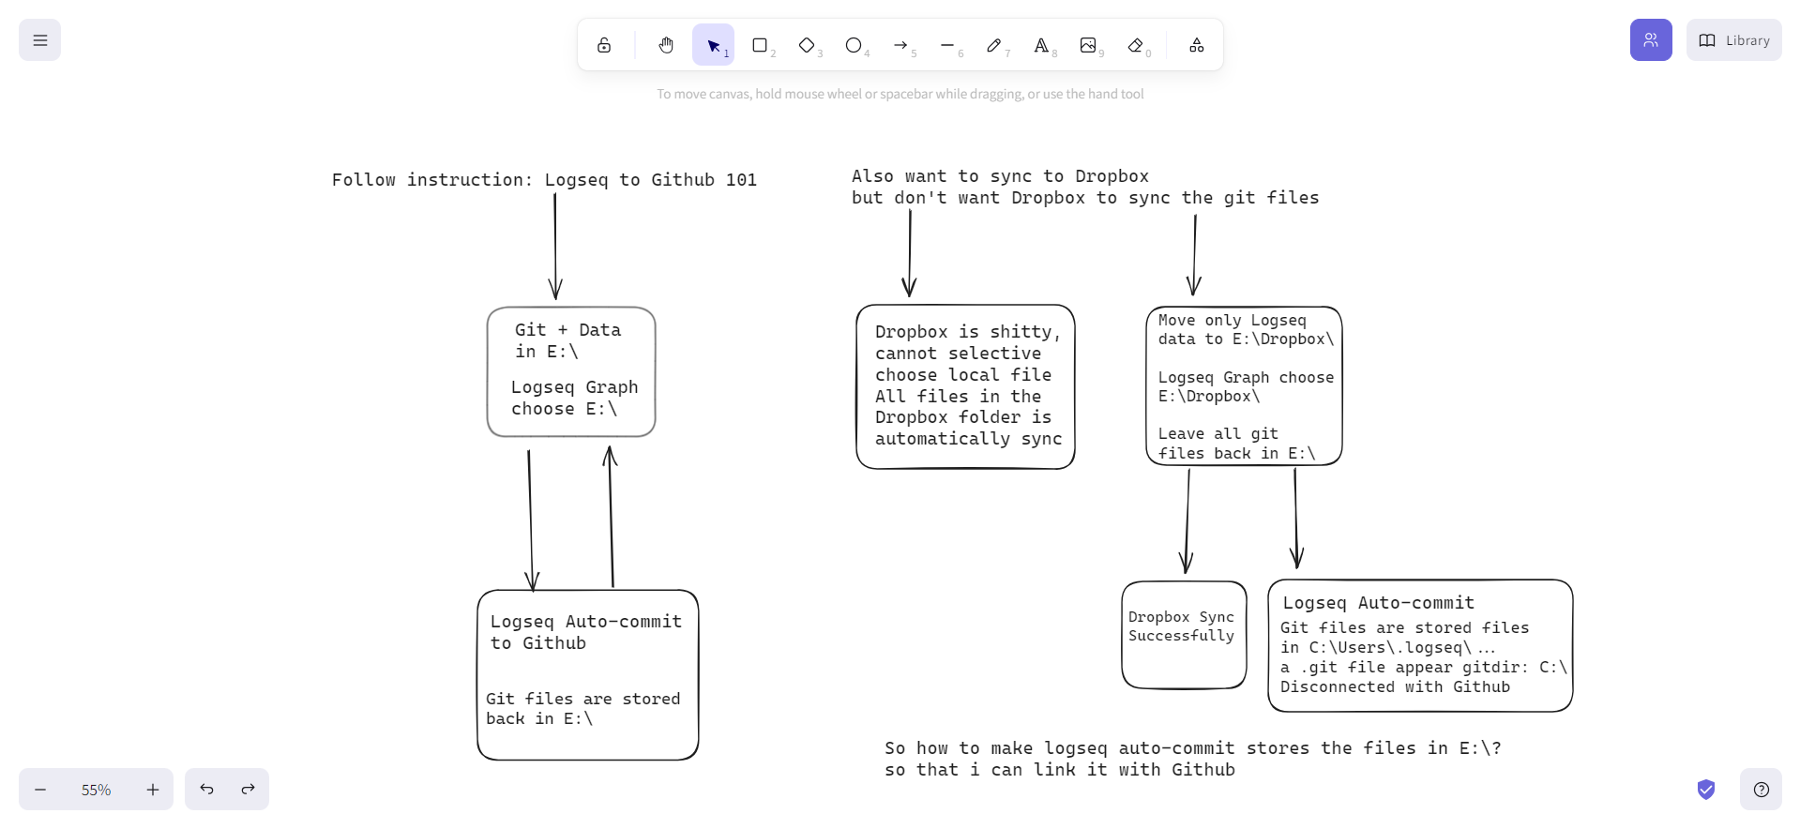1800x829 pixels.
Task: Select the 'Dropbox is shitty' text block
Action: [x=968, y=385]
